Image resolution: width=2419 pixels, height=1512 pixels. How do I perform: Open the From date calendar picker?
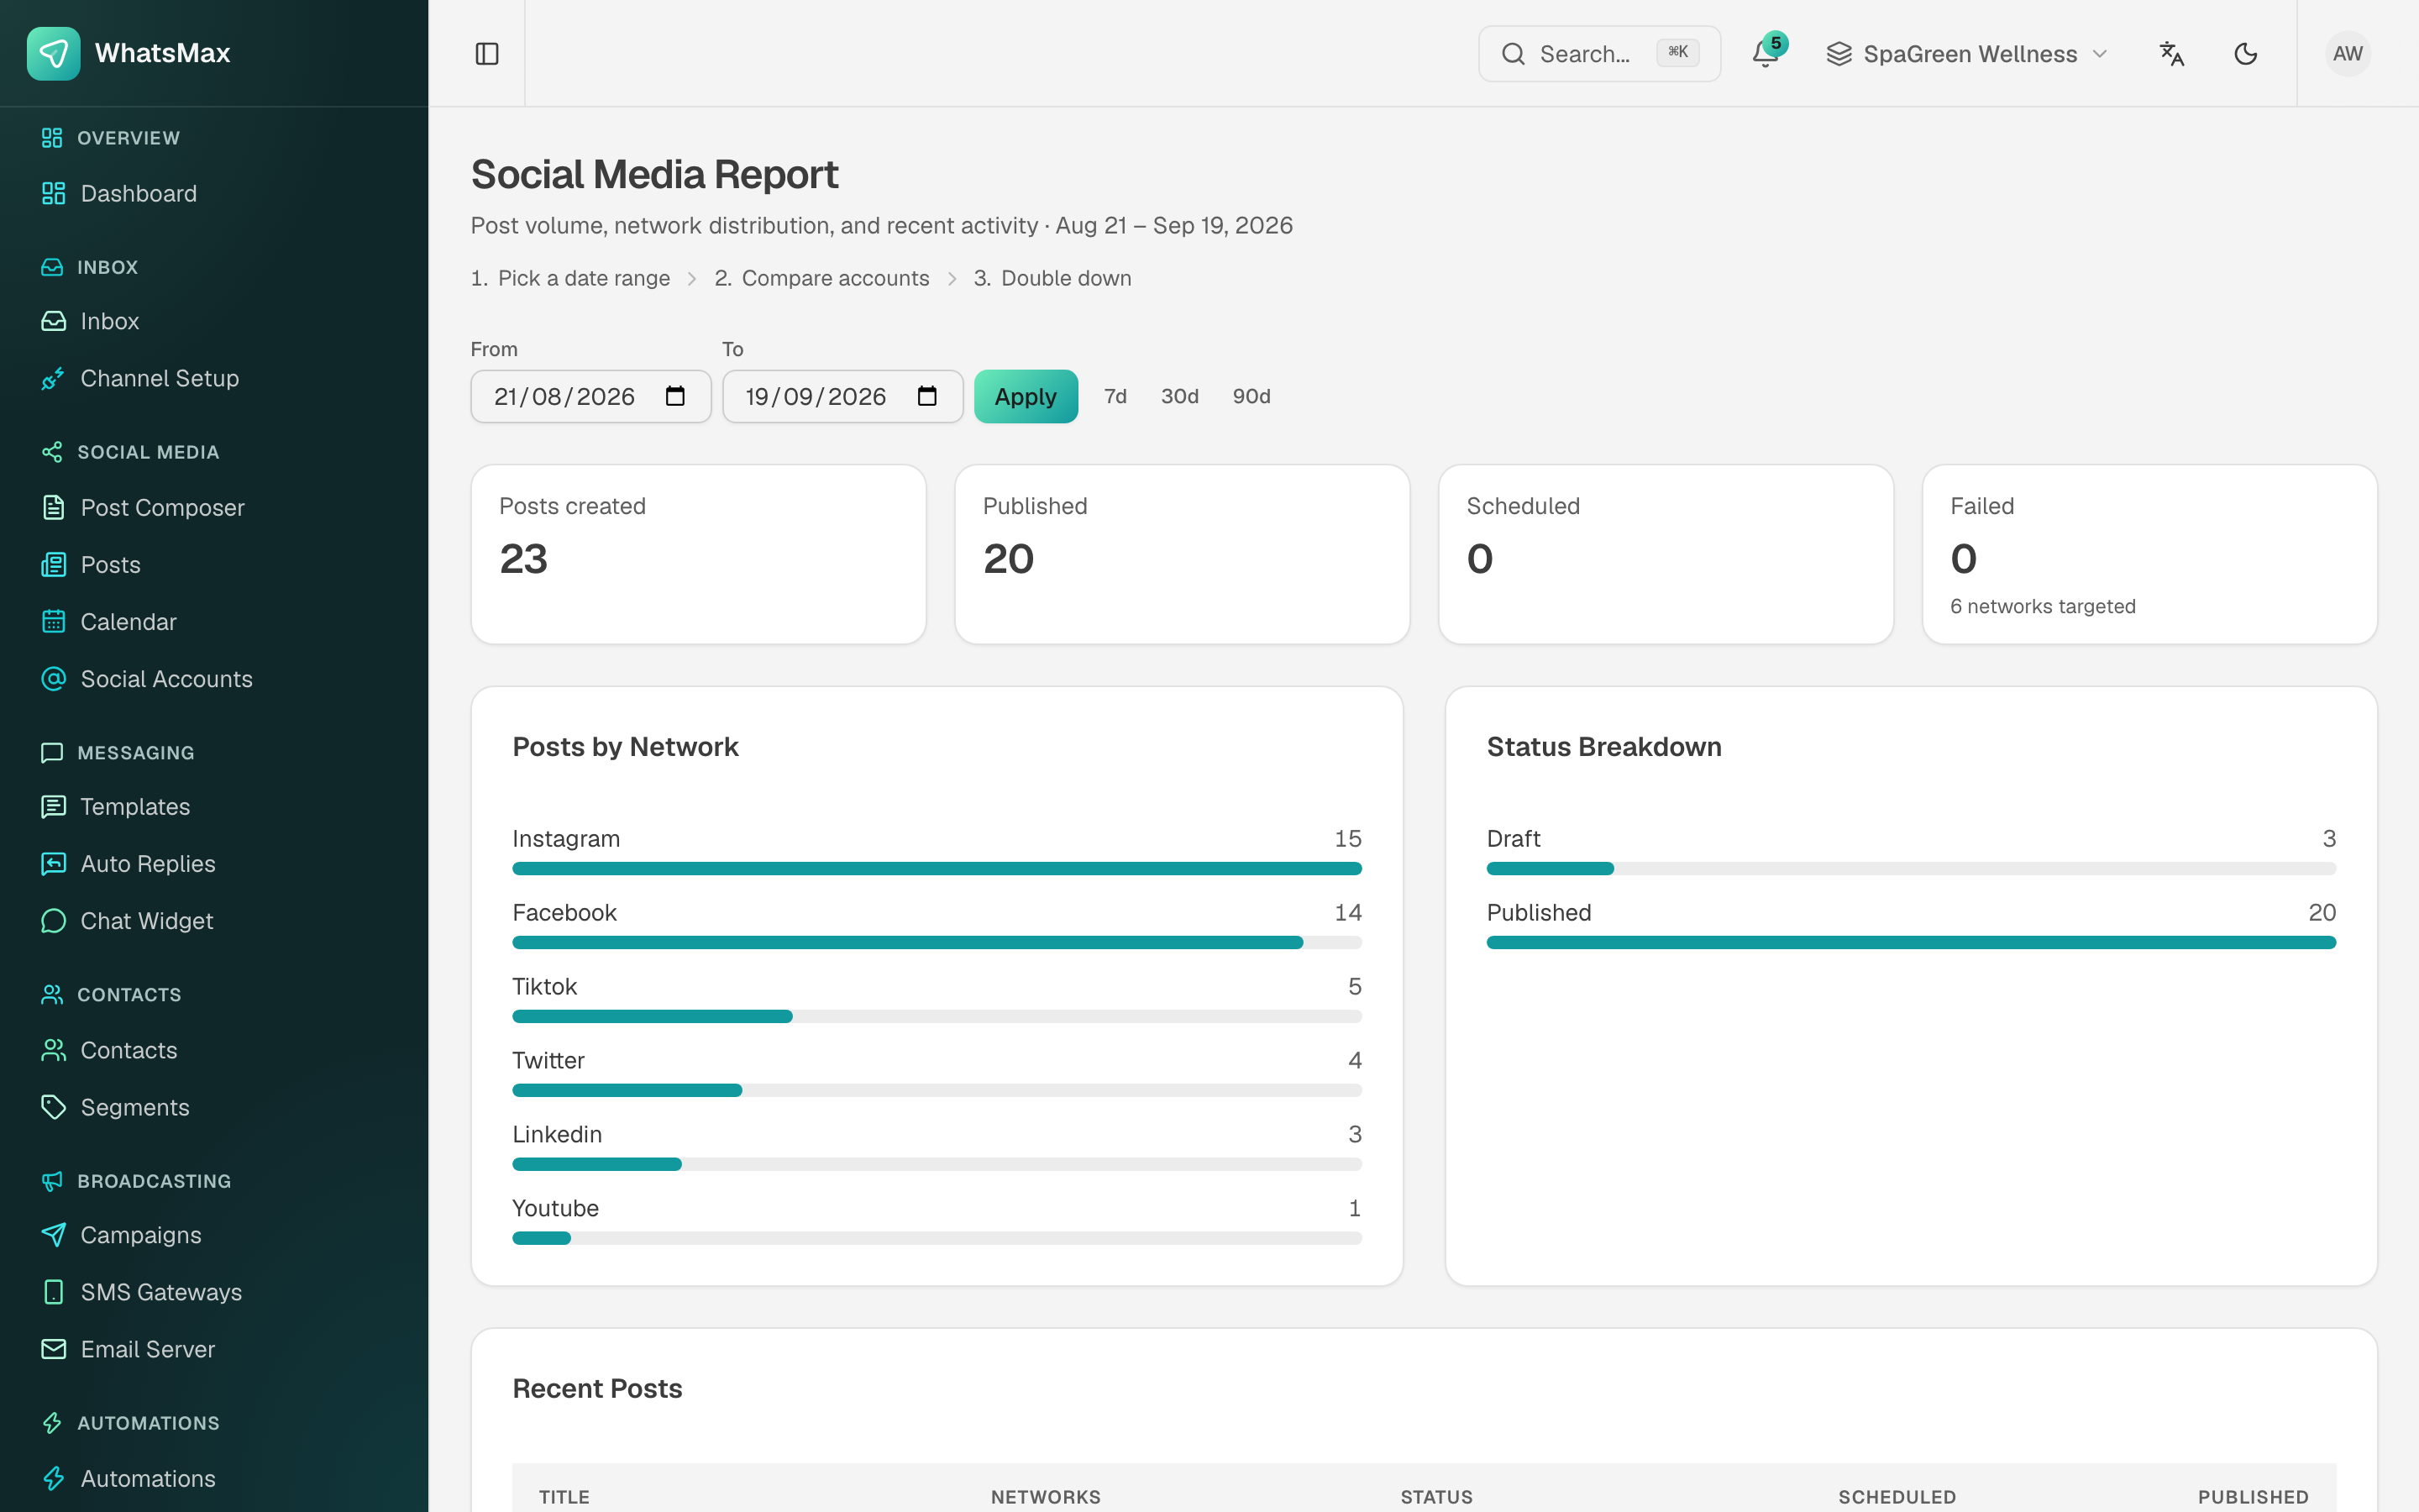pyautogui.click(x=675, y=397)
